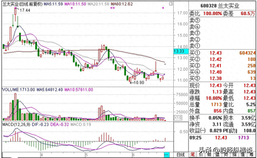Switch to the 笔 tab
257x158 pixels.
pos(193,155)
